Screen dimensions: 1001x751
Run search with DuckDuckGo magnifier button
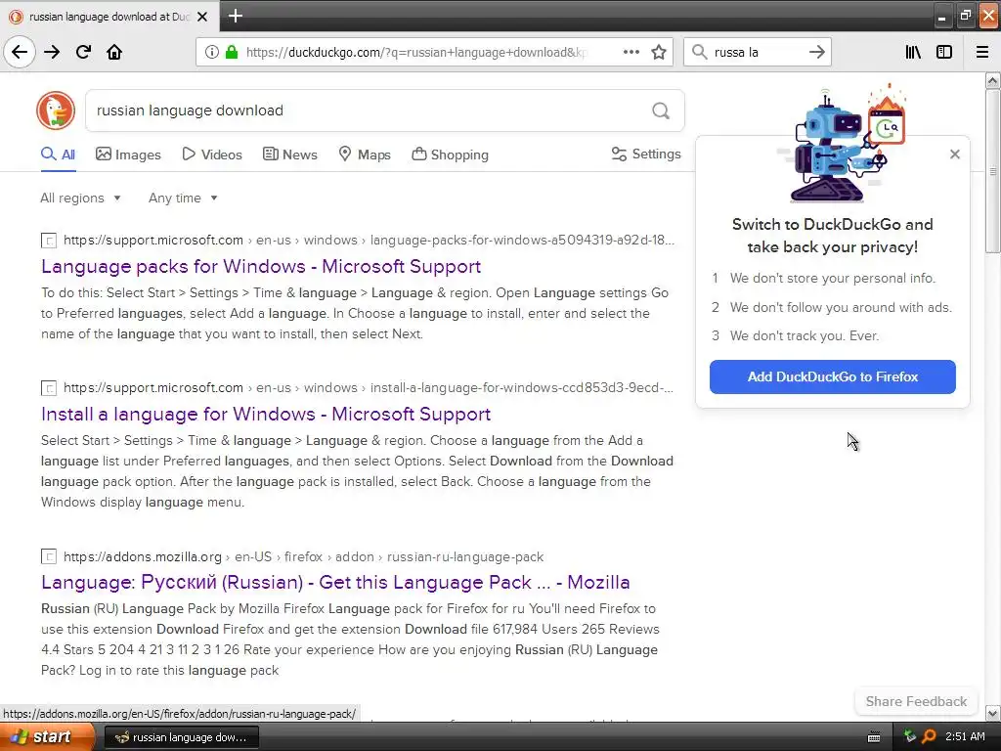pos(661,110)
